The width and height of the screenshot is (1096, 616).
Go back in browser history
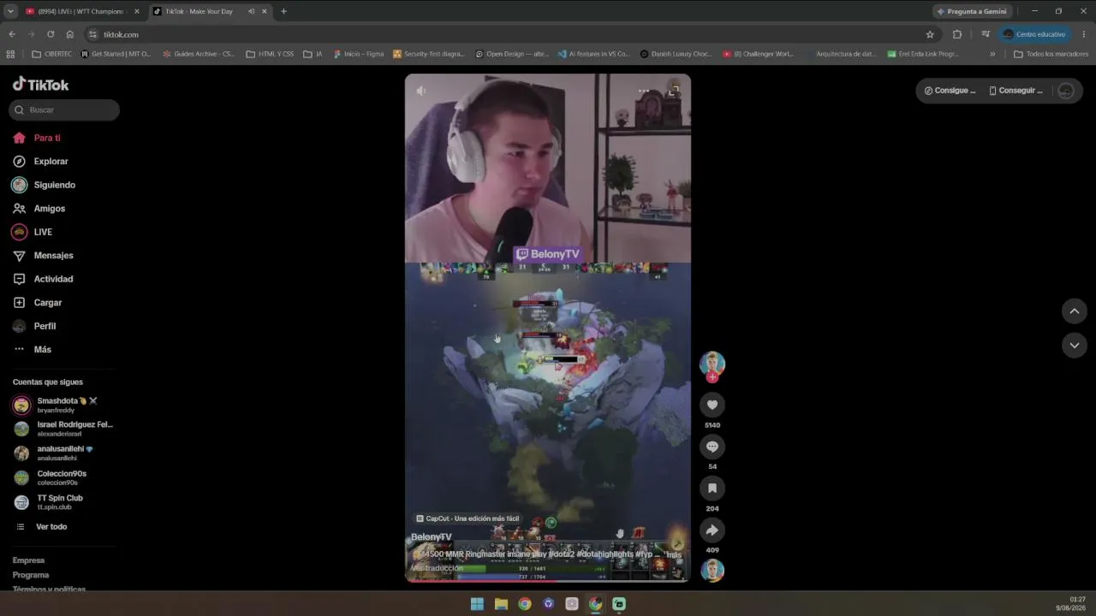coord(12,34)
